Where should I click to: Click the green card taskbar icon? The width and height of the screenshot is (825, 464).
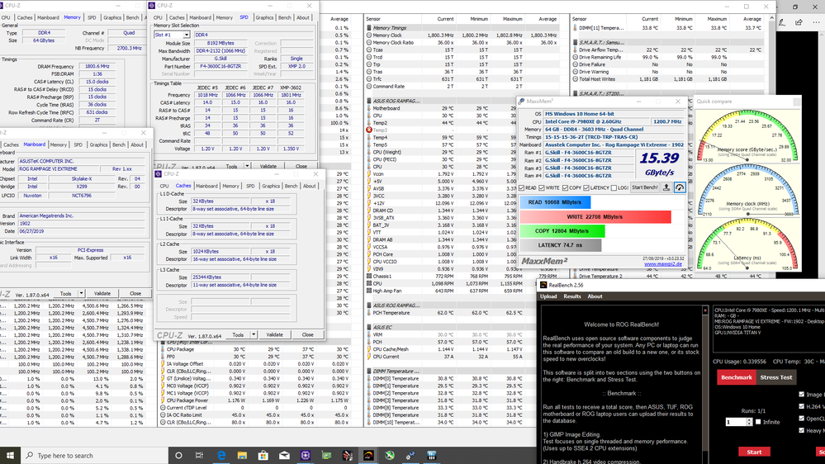click(326, 455)
